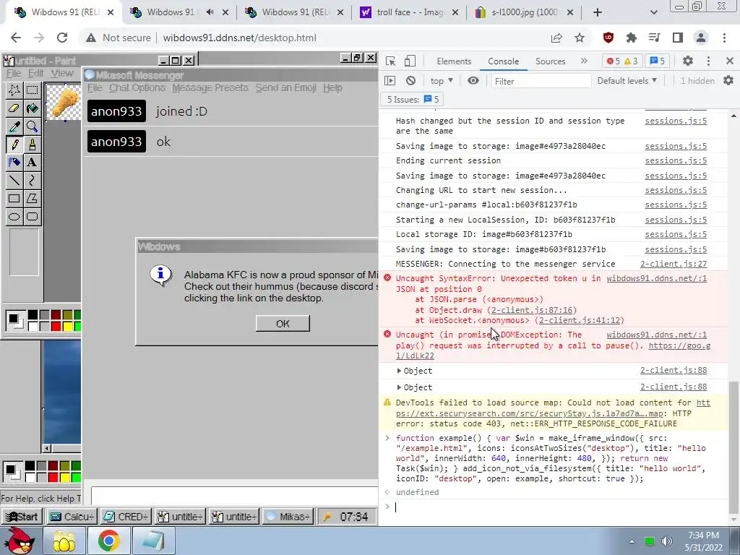The image size is (740, 555).
Task: Select the Pencil tool in Paint
Action: pyautogui.click(x=14, y=144)
